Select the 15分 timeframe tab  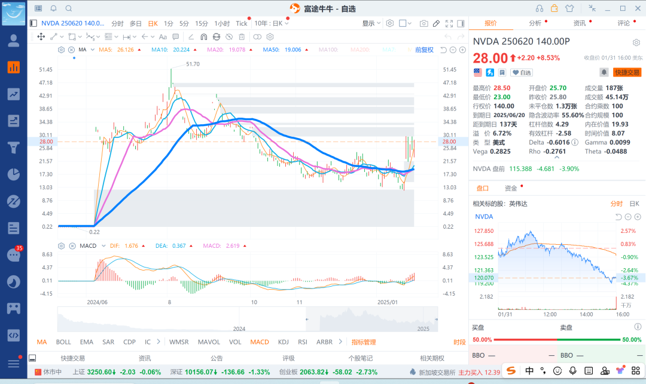click(x=202, y=23)
